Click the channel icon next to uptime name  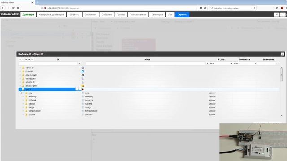(x=83, y=114)
